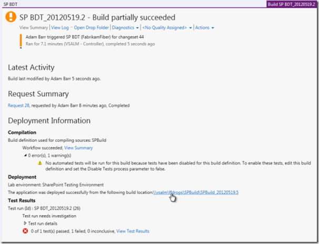
Task: Click the orange build warning status icon
Action: point(11,17)
